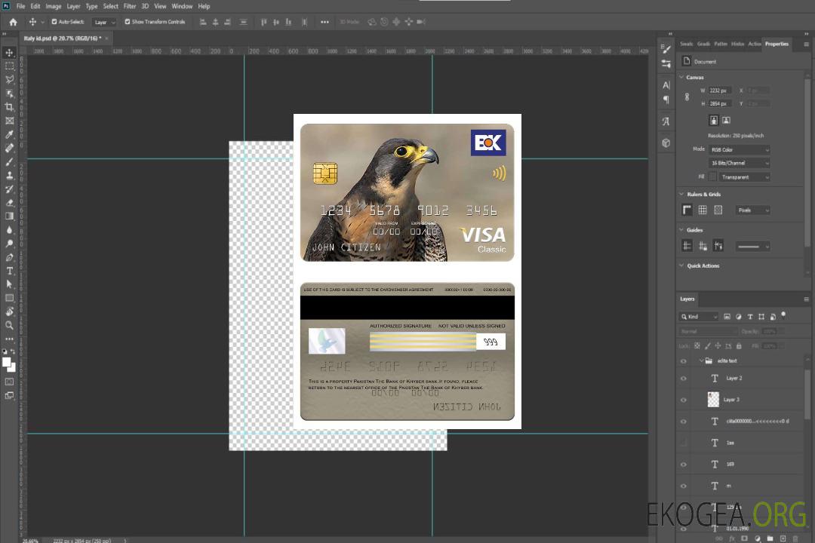The image size is (815, 543).
Task: Click the link width and height icon
Action: [x=687, y=97]
